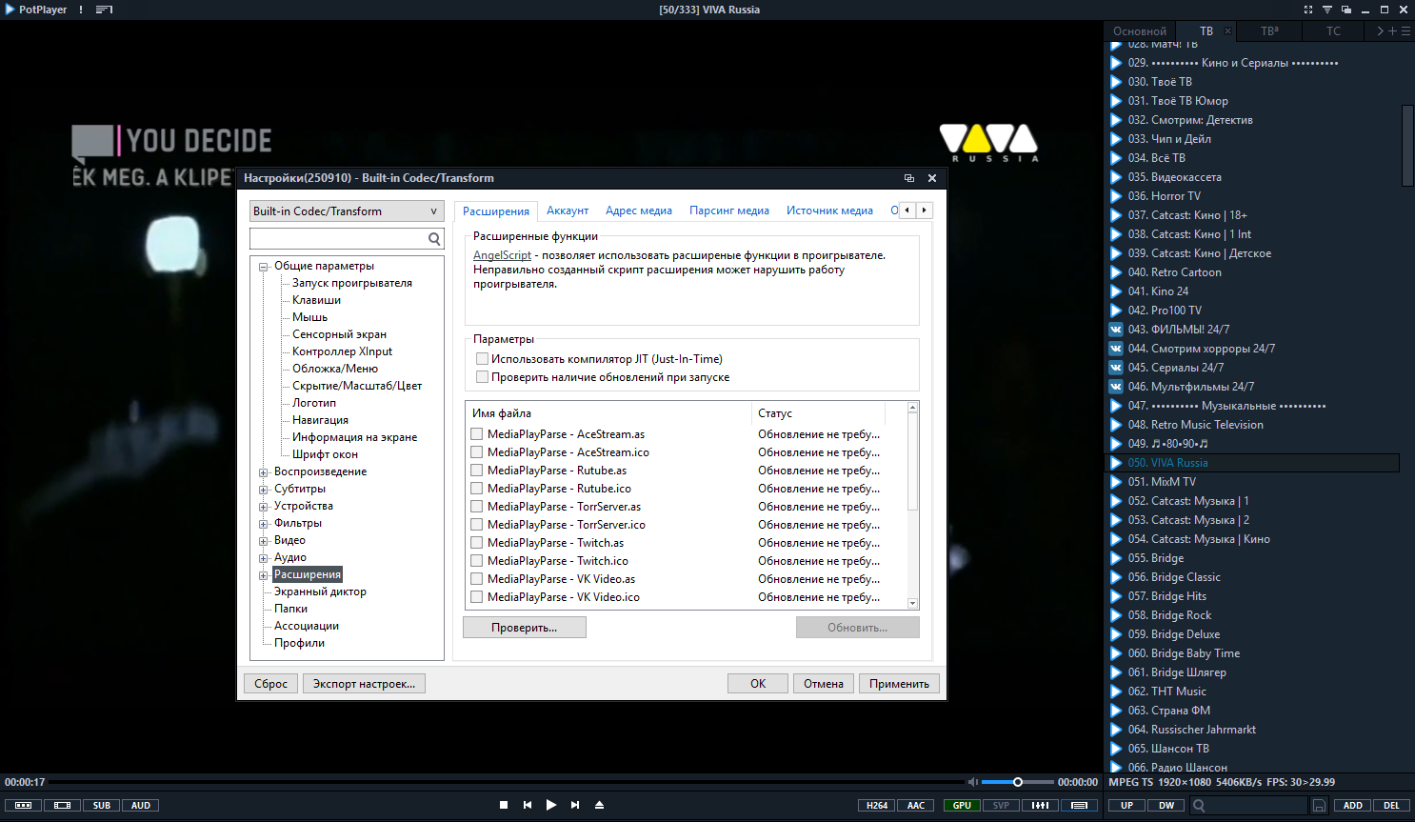Open the playlist hamburger menu icon

[1405, 31]
